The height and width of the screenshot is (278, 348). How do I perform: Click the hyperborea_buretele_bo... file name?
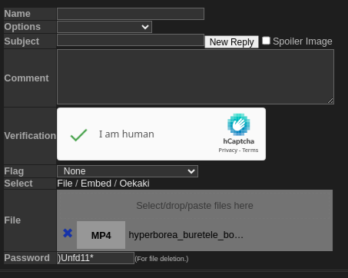pyautogui.click(x=186, y=235)
